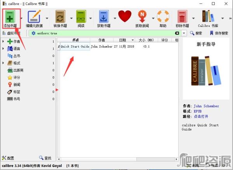233x170 pixels.
Task: Click the red heart donate icon
Action: tap(125, 17)
